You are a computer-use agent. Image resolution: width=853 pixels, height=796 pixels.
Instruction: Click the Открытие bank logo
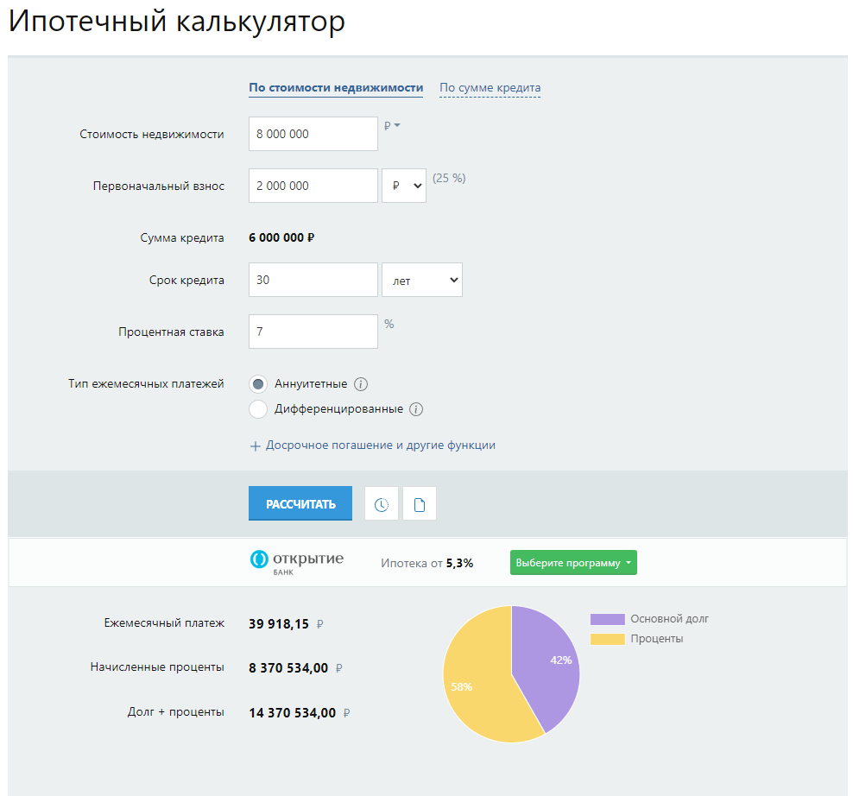(296, 562)
